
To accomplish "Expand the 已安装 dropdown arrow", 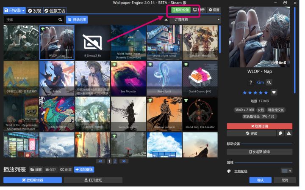I will pyautogui.click(x=23, y=11).
